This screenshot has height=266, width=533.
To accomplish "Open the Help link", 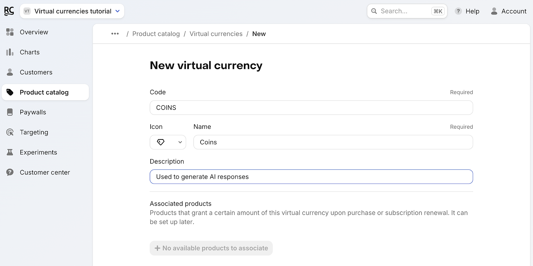I will click(467, 11).
